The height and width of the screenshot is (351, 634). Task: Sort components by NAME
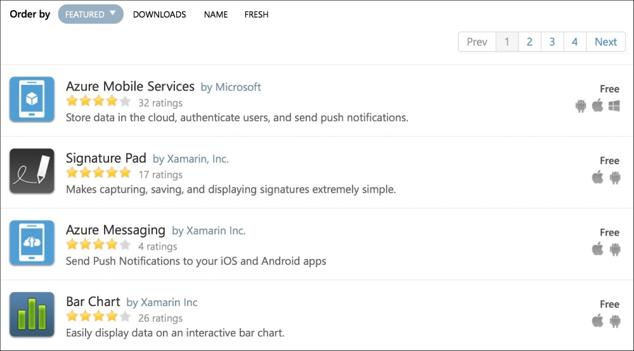pos(216,15)
